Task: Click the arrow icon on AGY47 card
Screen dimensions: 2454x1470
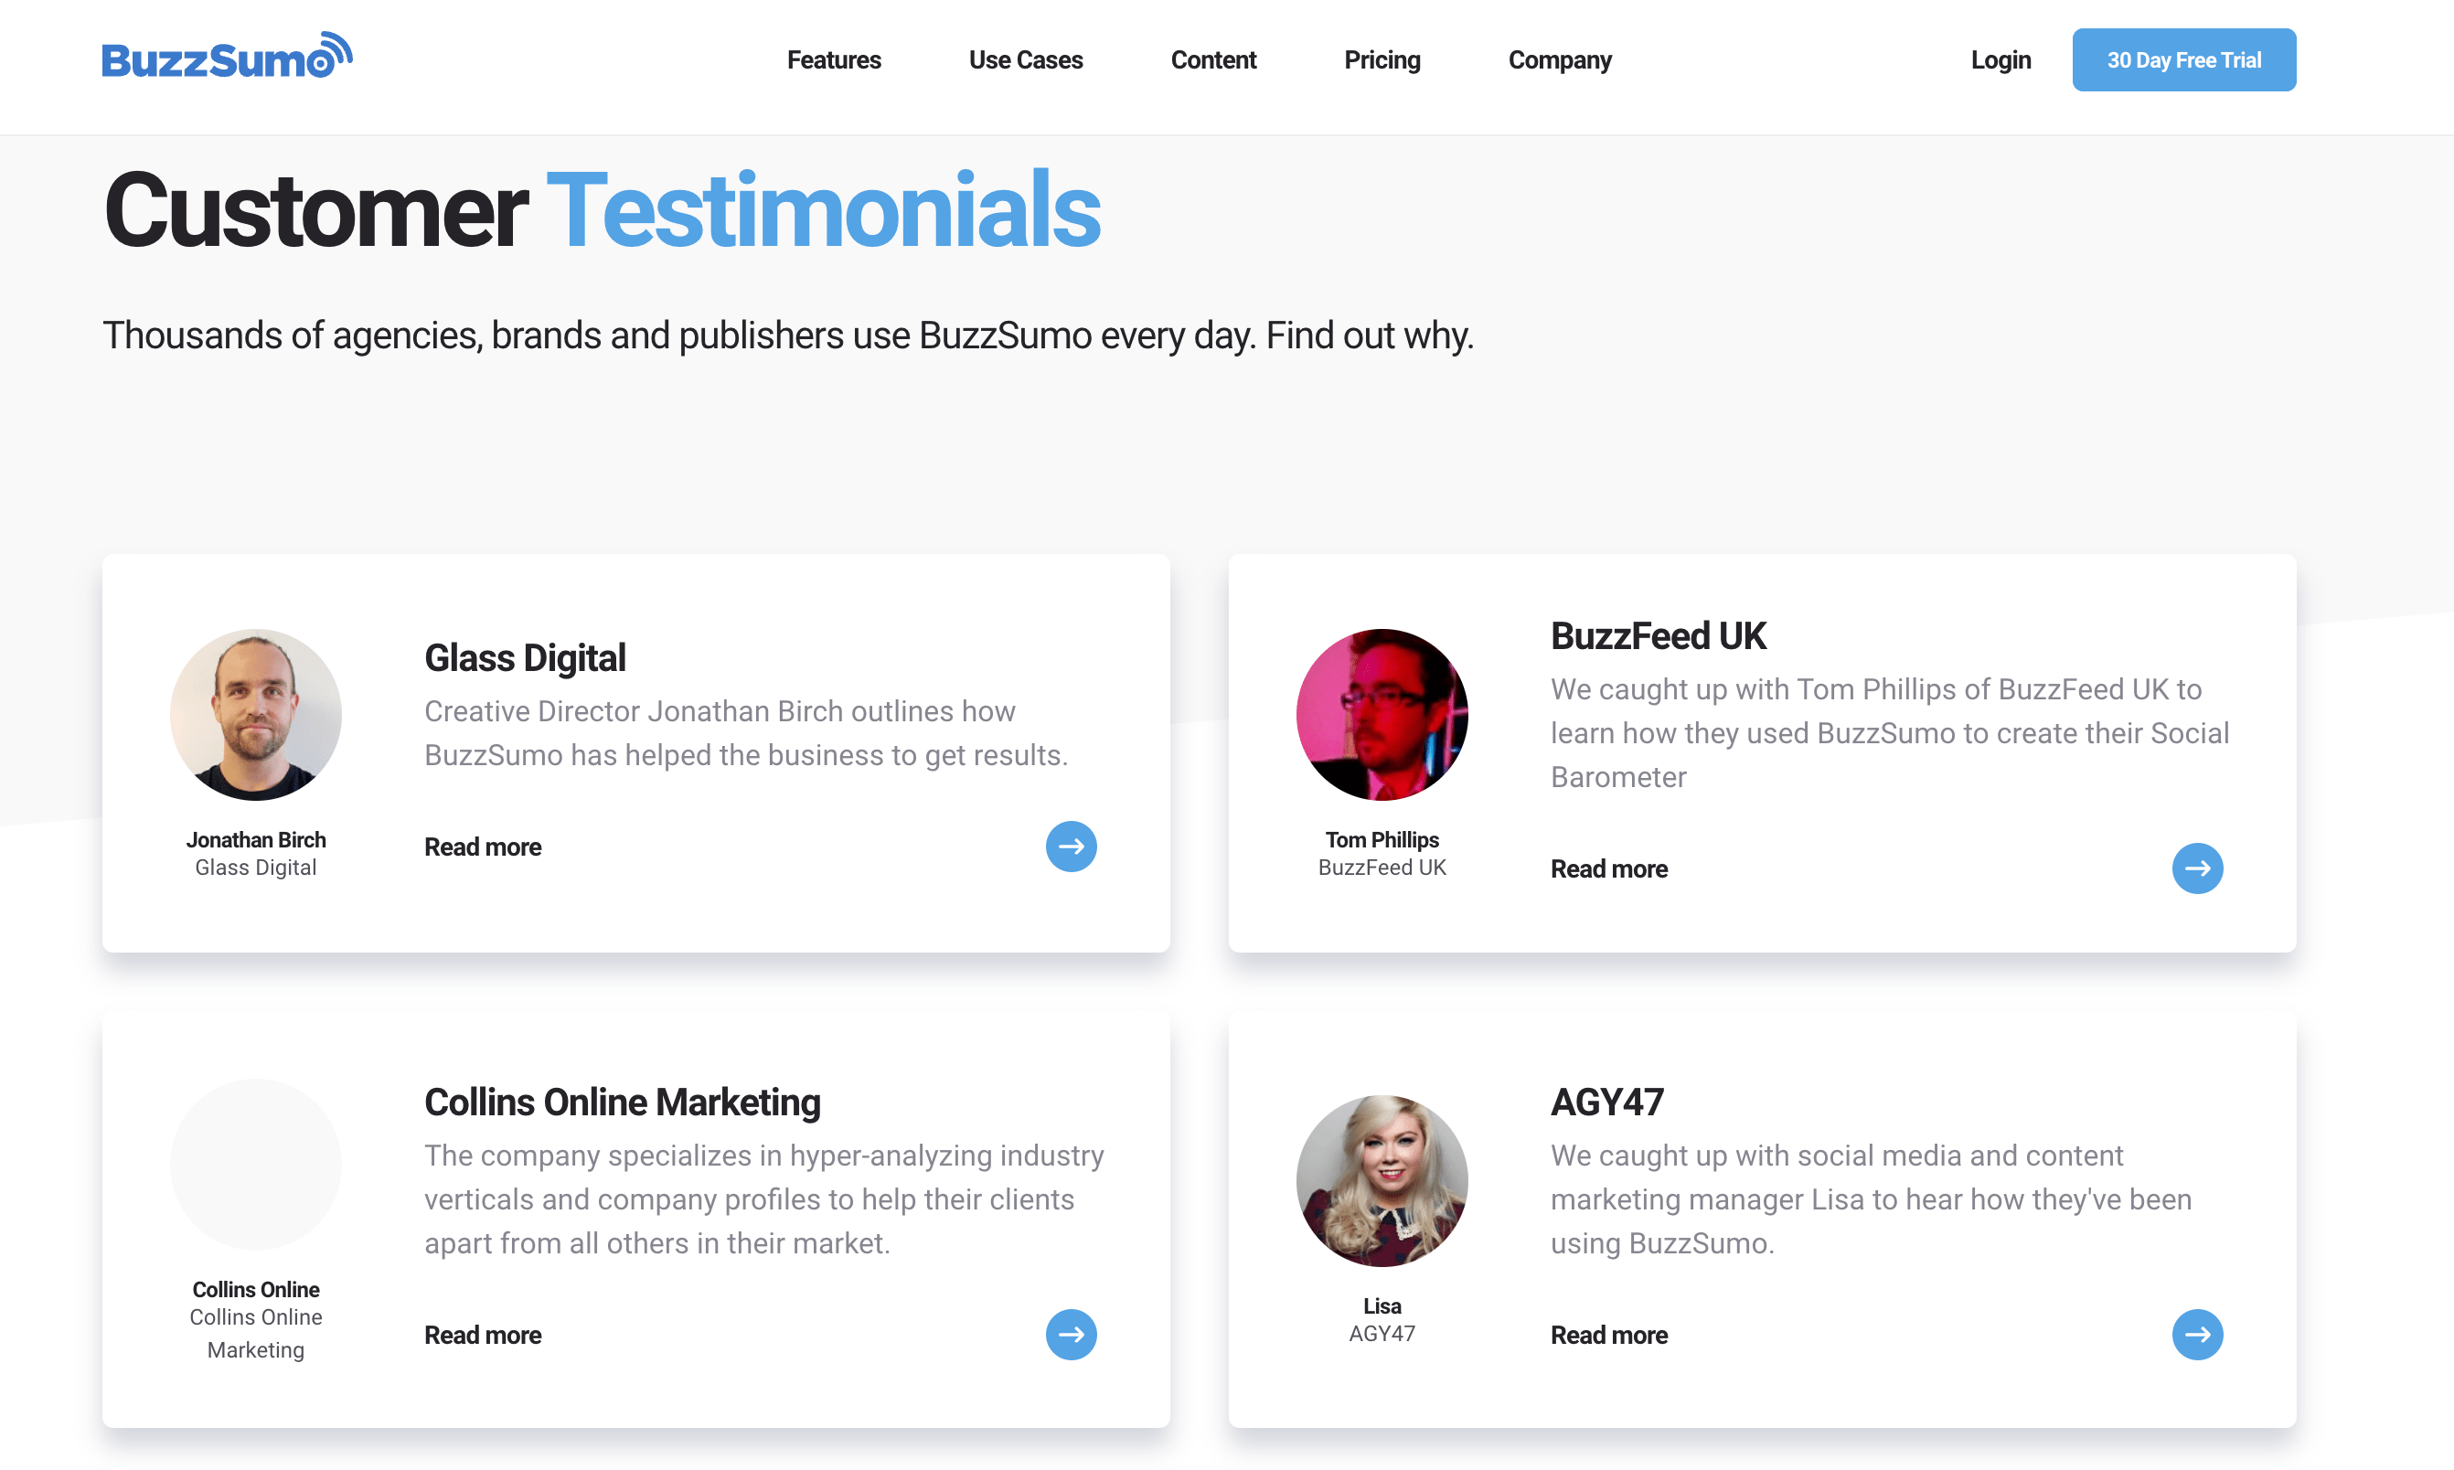Action: coord(2198,1336)
